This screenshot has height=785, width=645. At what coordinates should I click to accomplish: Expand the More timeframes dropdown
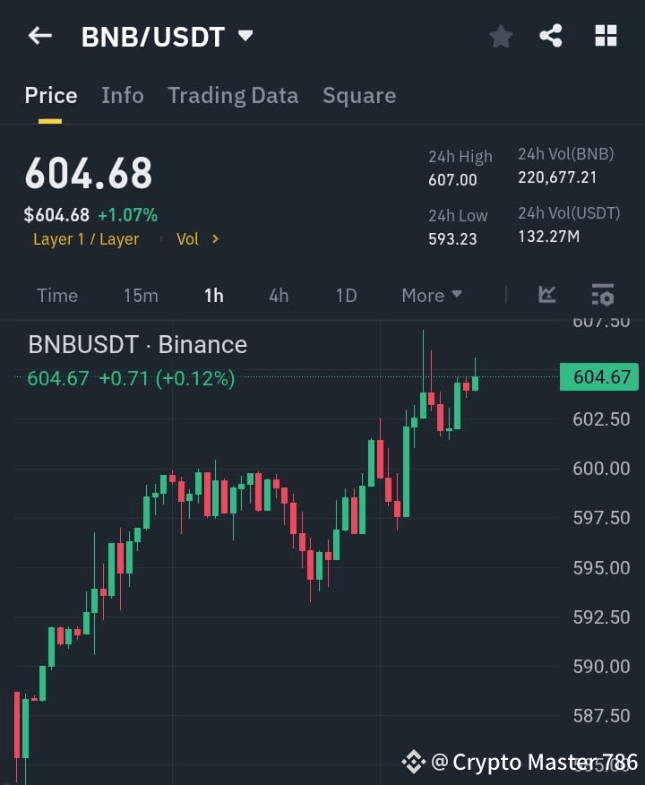tap(431, 295)
